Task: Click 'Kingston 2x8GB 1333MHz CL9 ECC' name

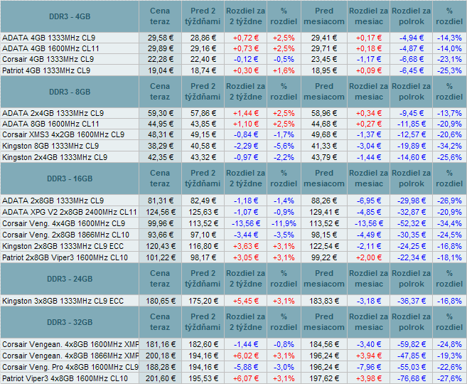Action: pos(63,246)
